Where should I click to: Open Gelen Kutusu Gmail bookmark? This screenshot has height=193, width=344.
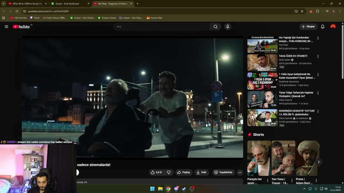(x=55, y=18)
